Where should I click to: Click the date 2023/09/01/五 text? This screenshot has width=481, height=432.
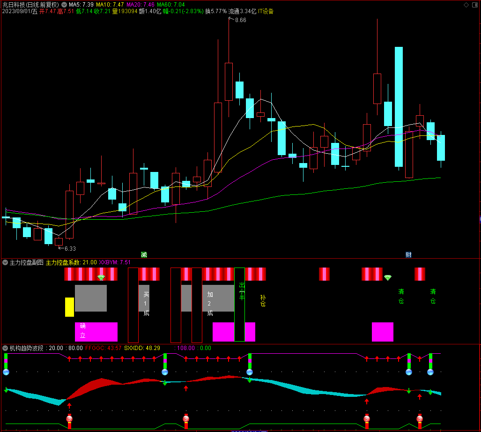20,11
